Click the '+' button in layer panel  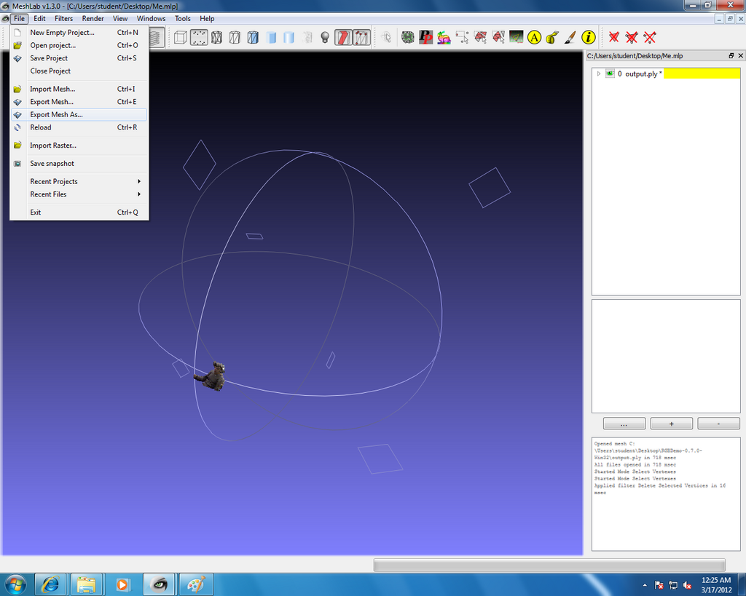(671, 424)
